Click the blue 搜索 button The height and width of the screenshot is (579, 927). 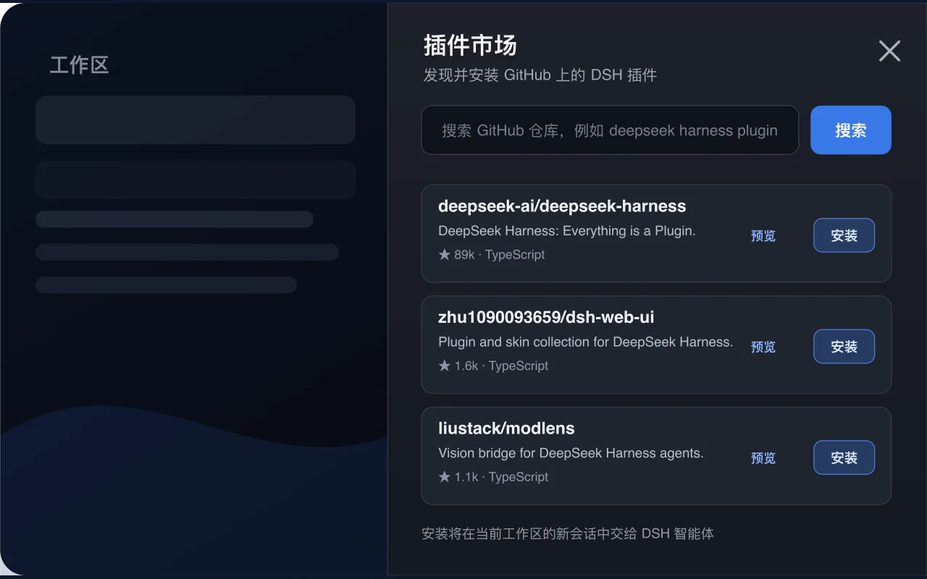[851, 130]
